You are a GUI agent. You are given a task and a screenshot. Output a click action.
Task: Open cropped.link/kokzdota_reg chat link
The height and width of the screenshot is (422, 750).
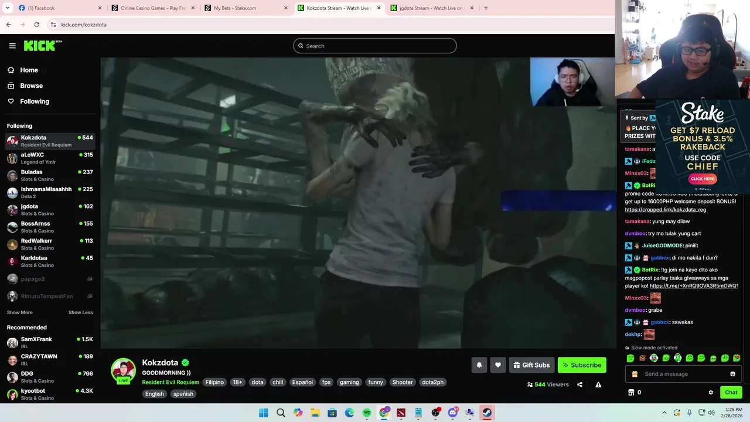pos(665,209)
